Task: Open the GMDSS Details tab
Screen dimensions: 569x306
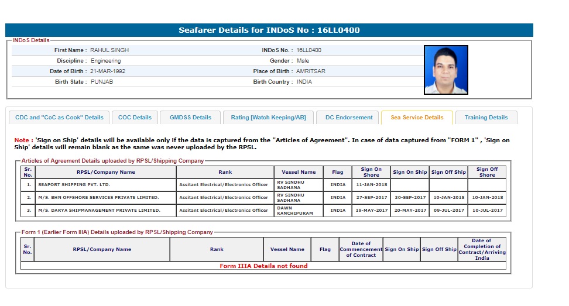Action: coord(190,118)
